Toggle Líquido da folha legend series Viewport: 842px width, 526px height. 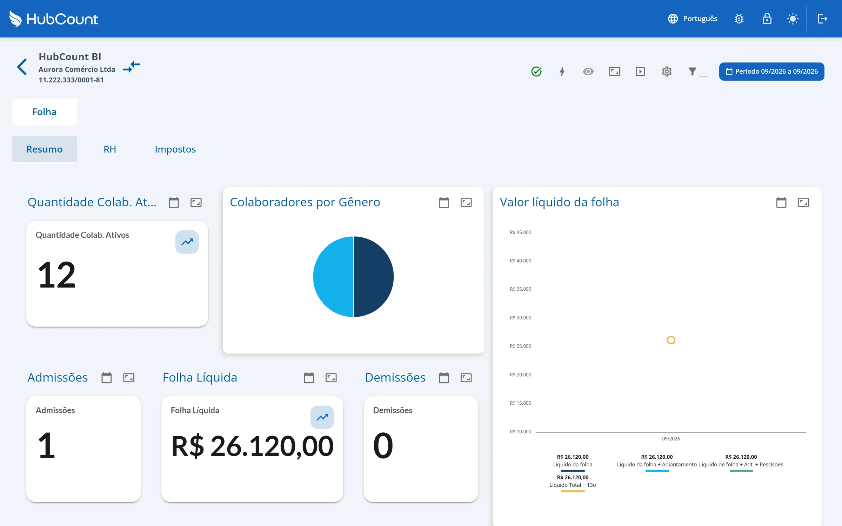tap(573, 463)
